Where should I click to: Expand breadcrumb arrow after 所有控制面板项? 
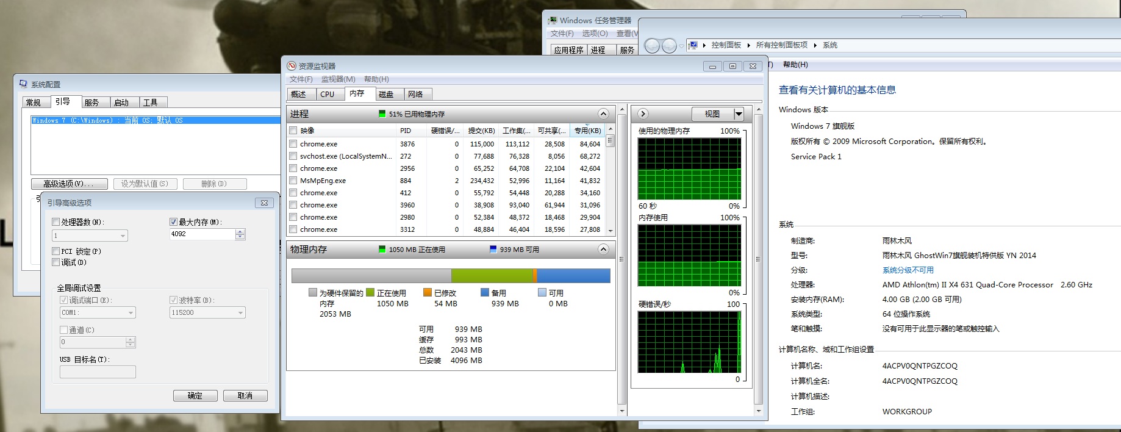pos(815,45)
